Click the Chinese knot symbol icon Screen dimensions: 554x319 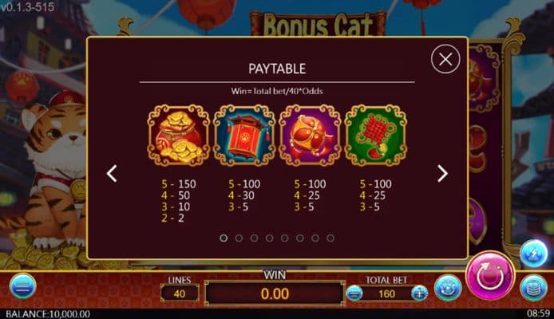[375, 136]
